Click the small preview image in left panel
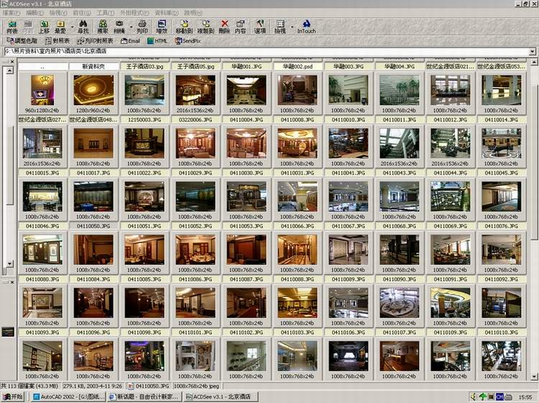Image resolution: width=539 pixels, height=403 pixels. tap(8, 332)
